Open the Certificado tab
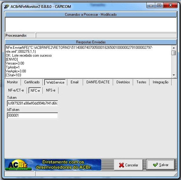The image size is (181, 180). tap(32, 82)
